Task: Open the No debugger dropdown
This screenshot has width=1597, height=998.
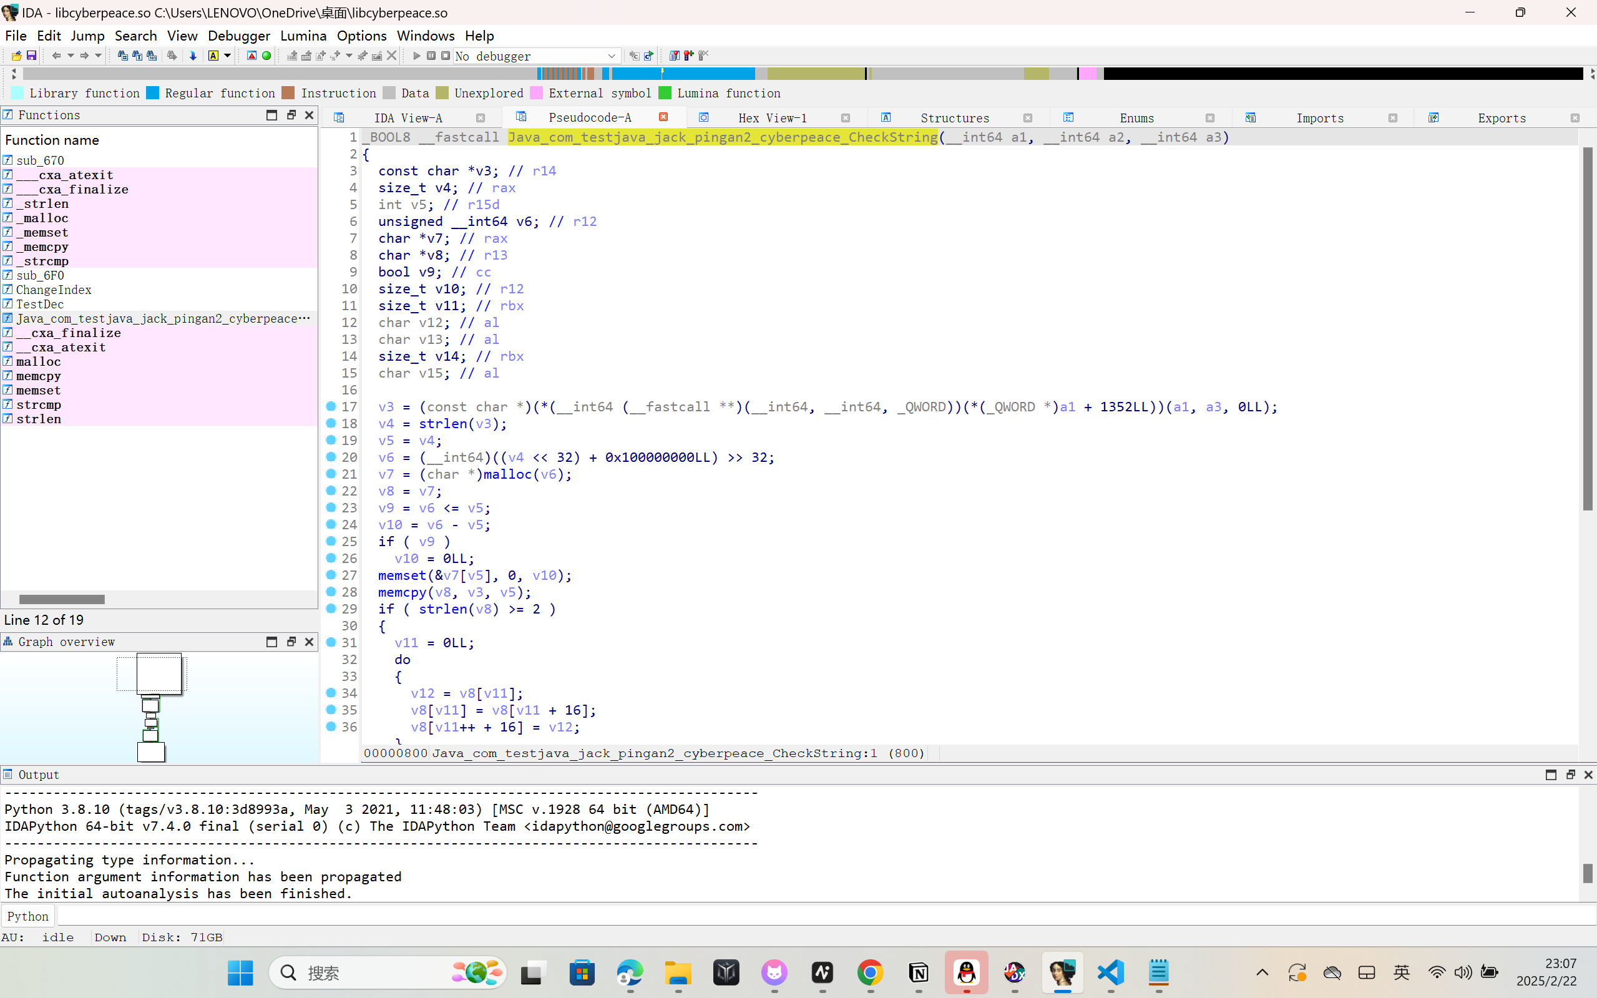Action: pyautogui.click(x=611, y=56)
